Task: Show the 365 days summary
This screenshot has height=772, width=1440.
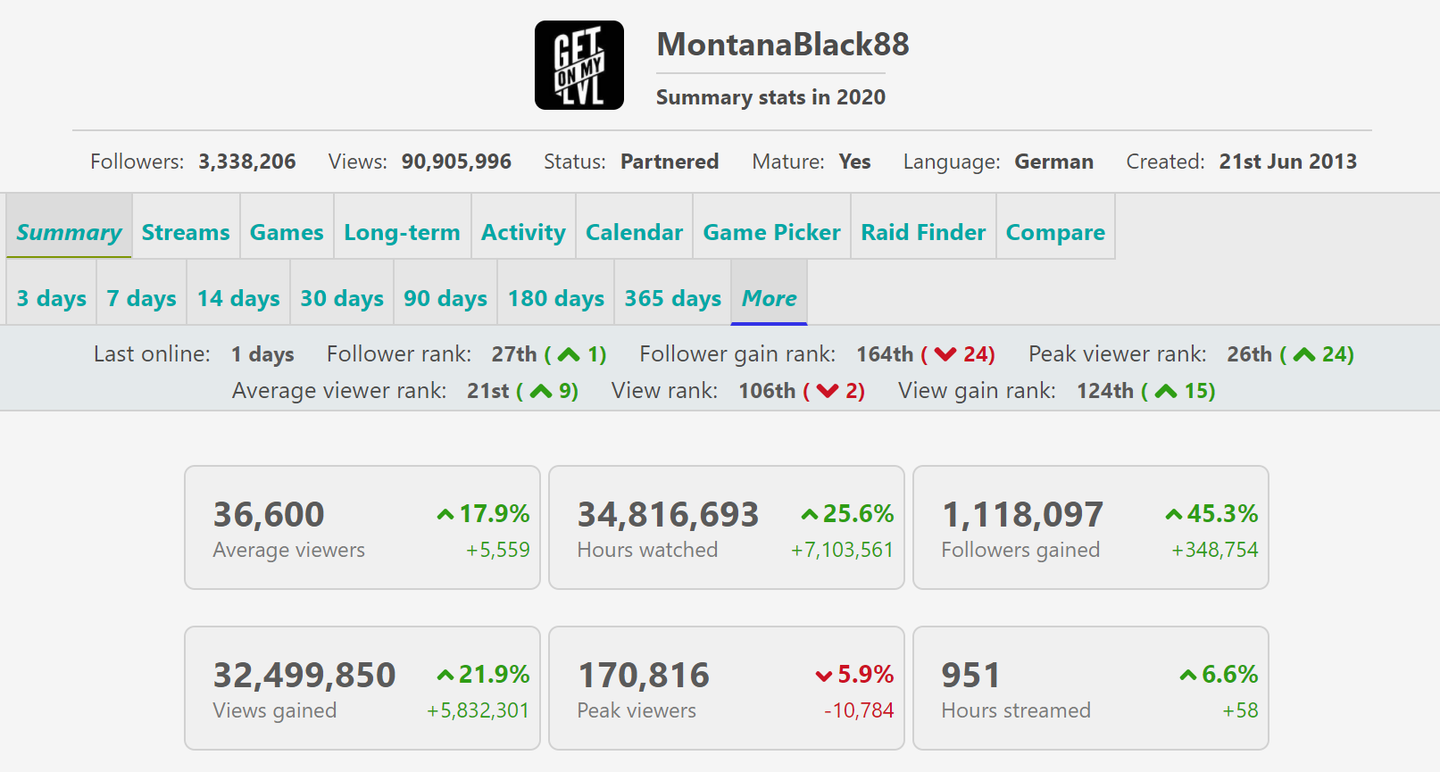Action: pyautogui.click(x=672, y=298)
